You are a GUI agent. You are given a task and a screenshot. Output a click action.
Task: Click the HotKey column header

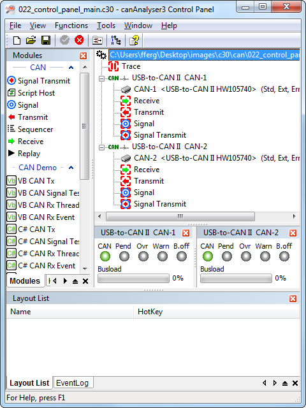tap(217, 312)
